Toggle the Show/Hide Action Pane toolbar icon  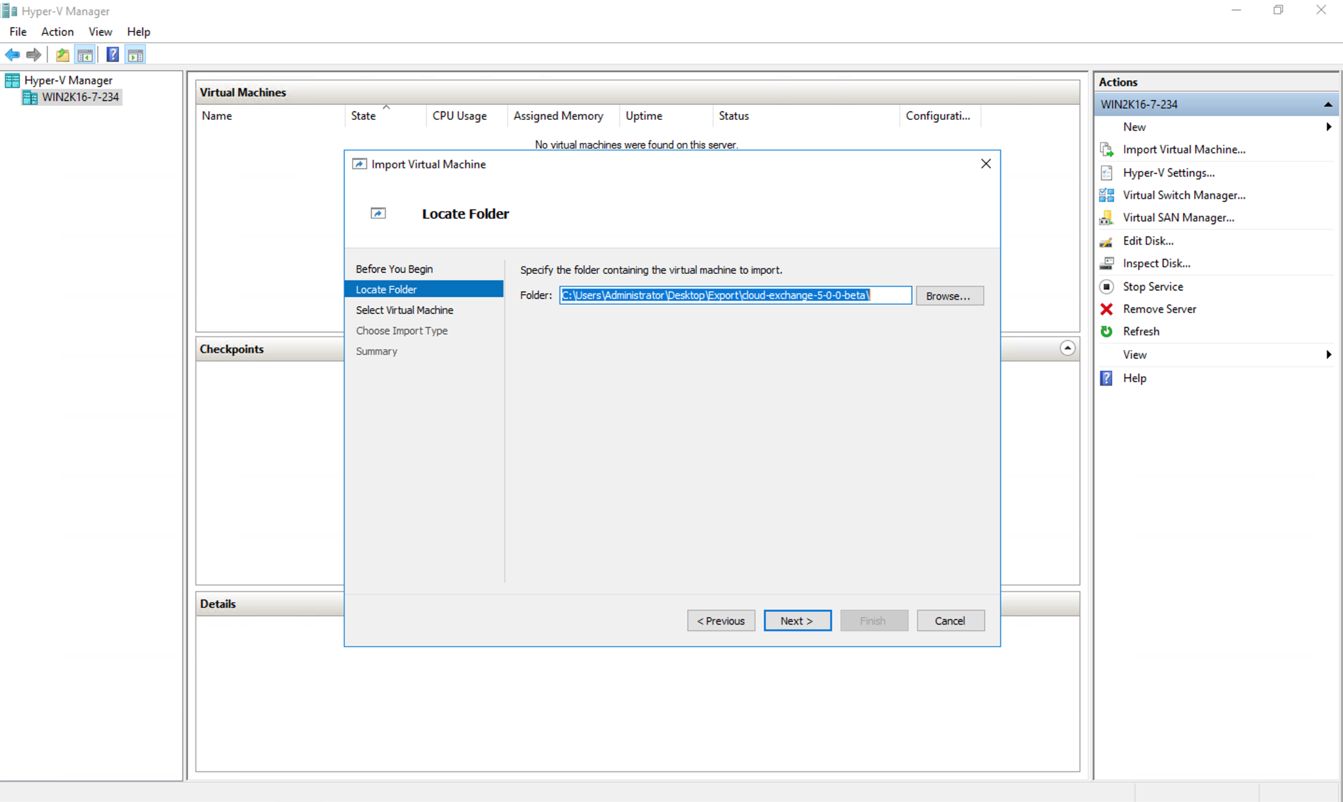coord(136,55)
